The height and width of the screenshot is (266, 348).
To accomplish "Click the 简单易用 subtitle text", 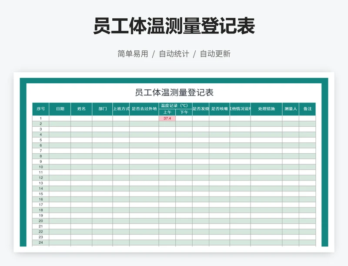I will coord(133,54).
